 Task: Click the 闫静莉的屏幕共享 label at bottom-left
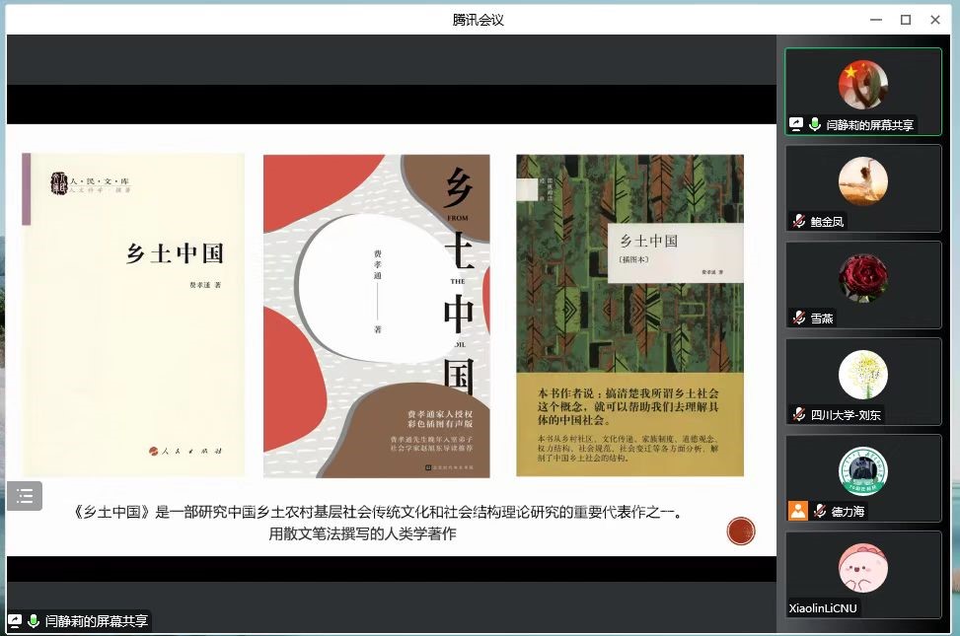[x=96, y=621]
